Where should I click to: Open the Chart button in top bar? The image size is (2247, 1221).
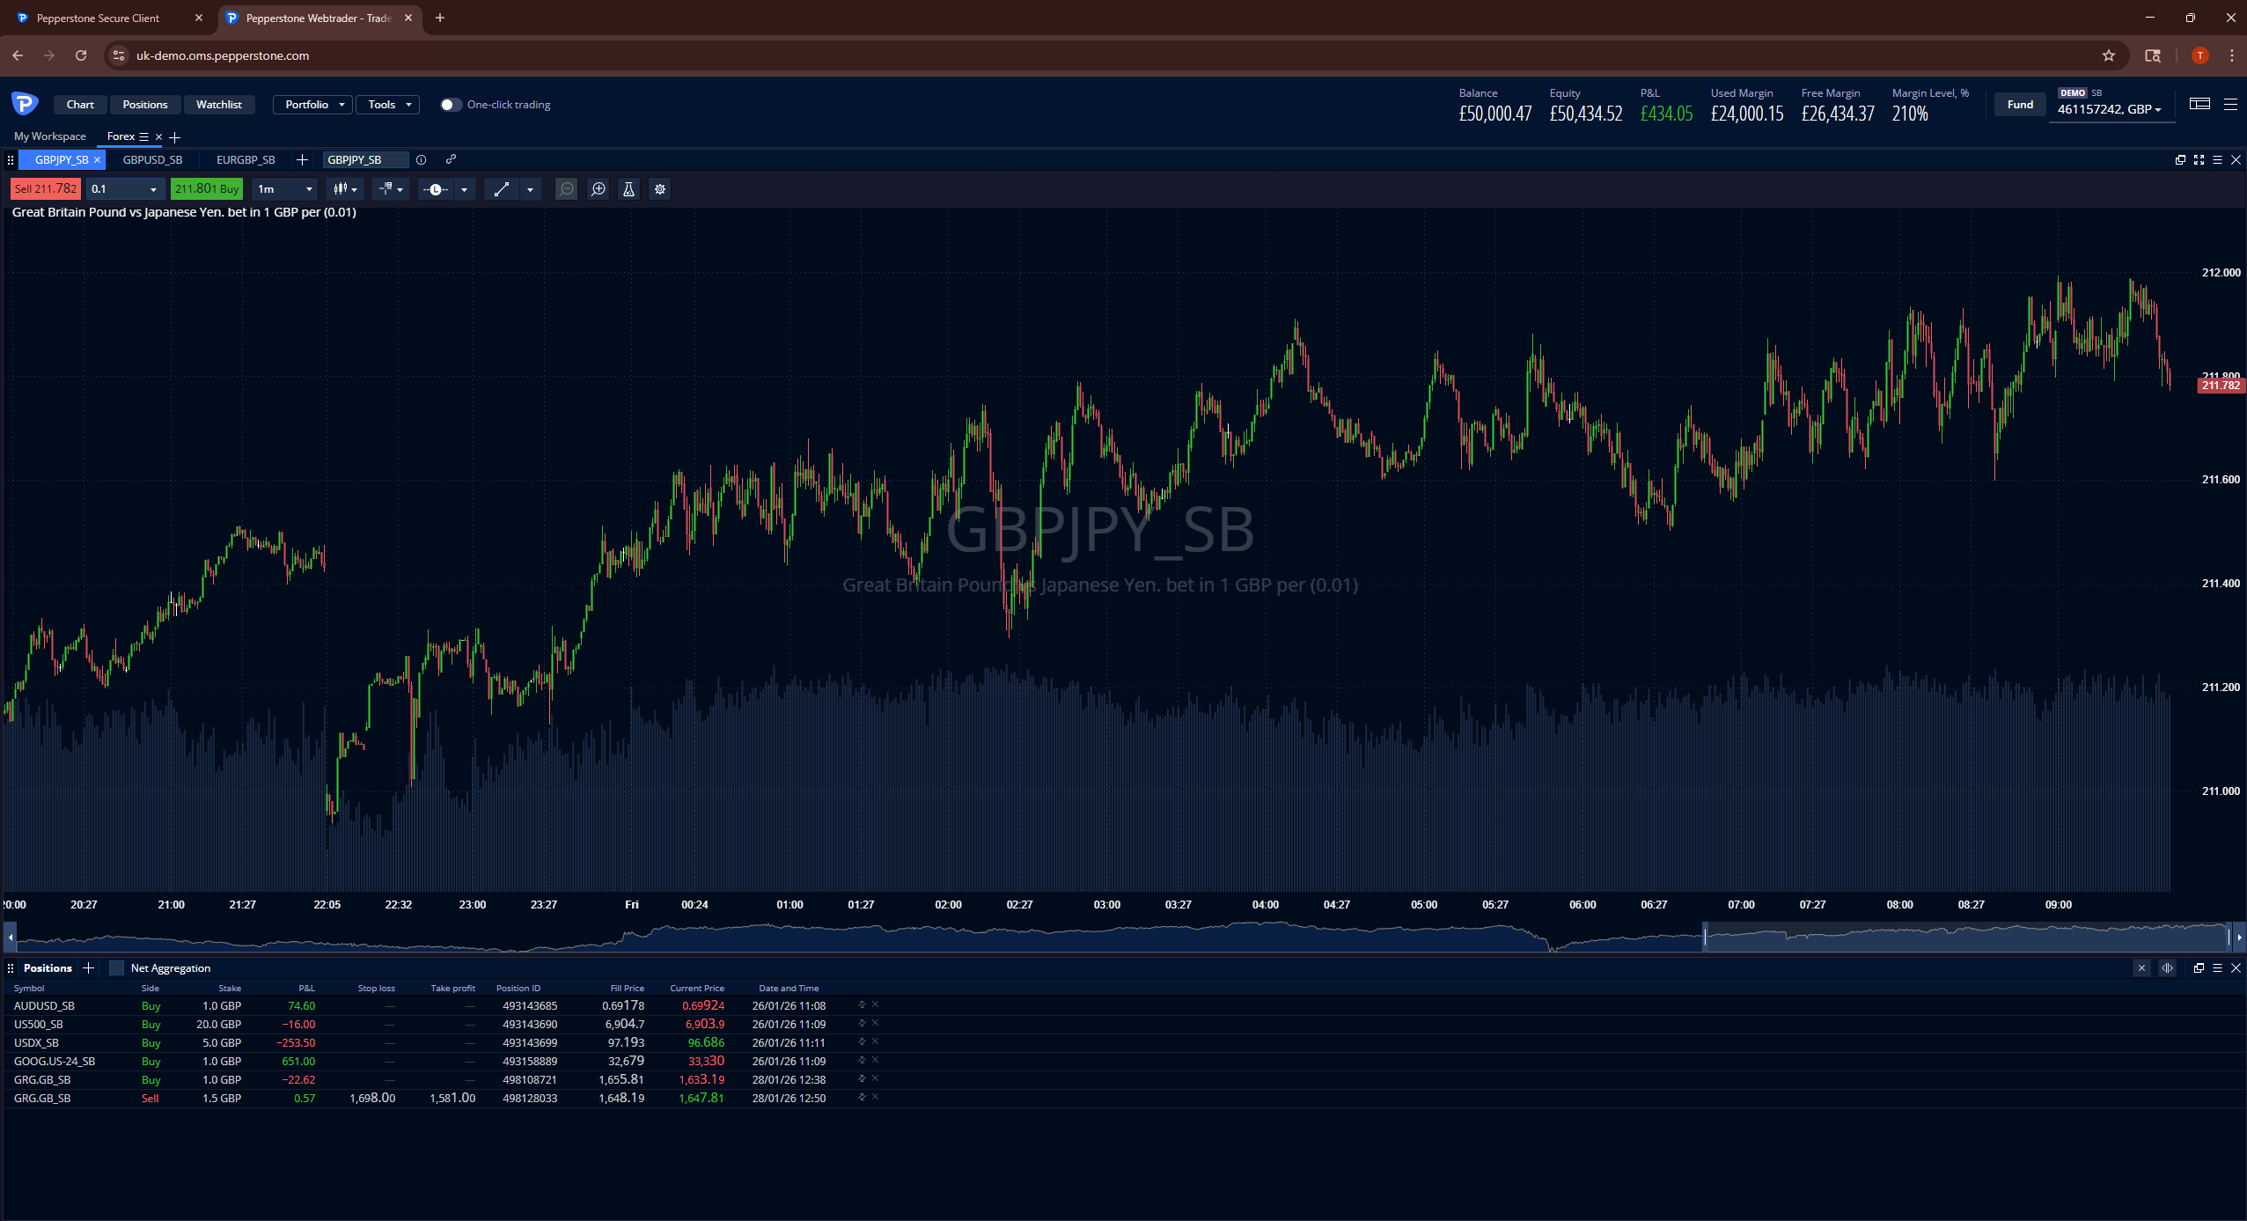[80, 105]
